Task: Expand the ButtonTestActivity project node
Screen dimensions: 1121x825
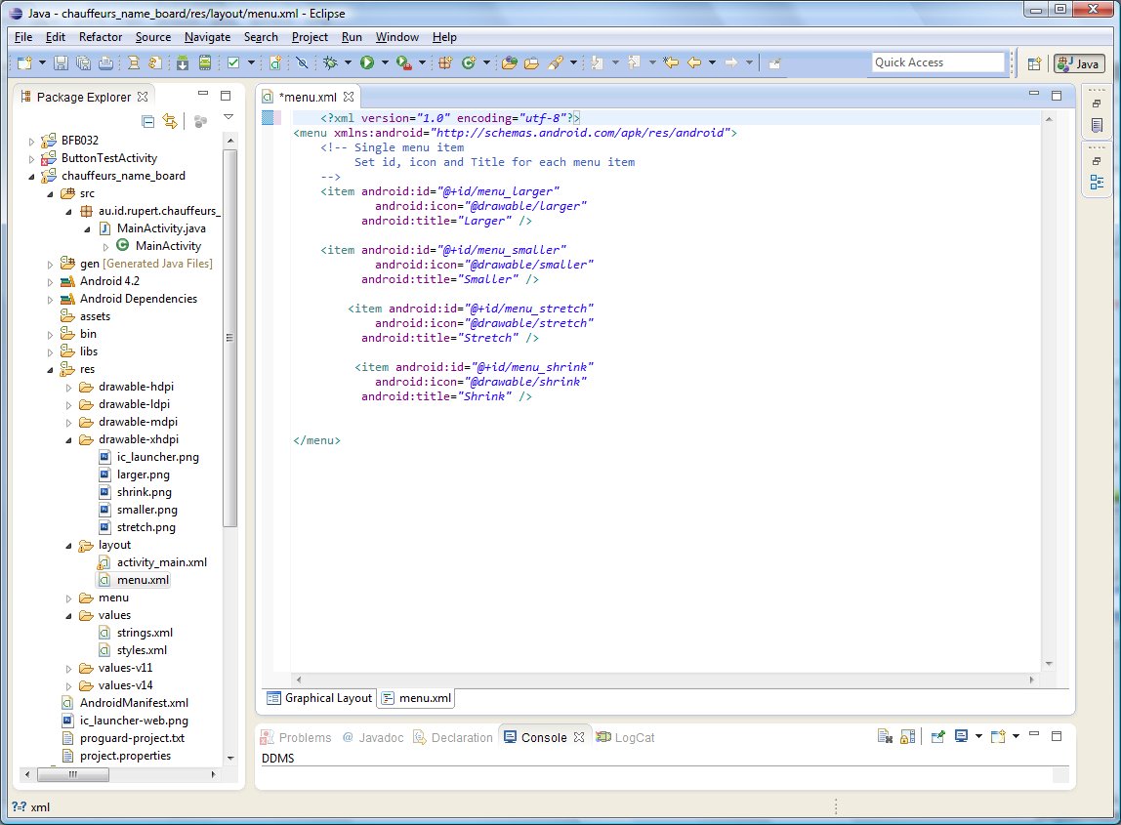Action: pos(31,159)
